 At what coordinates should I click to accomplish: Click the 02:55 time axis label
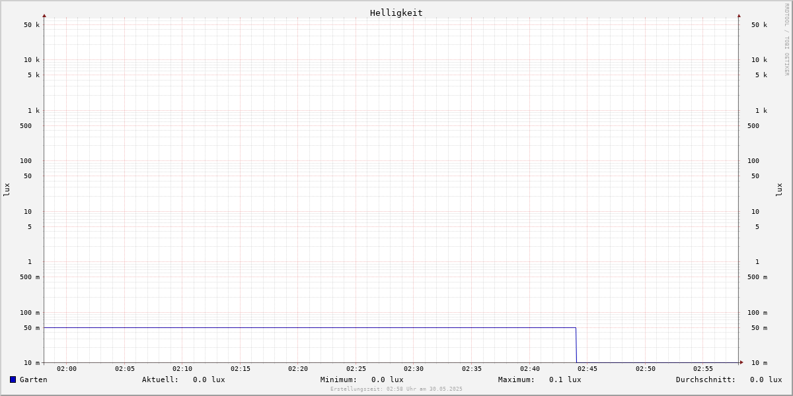tap(703, 369)
